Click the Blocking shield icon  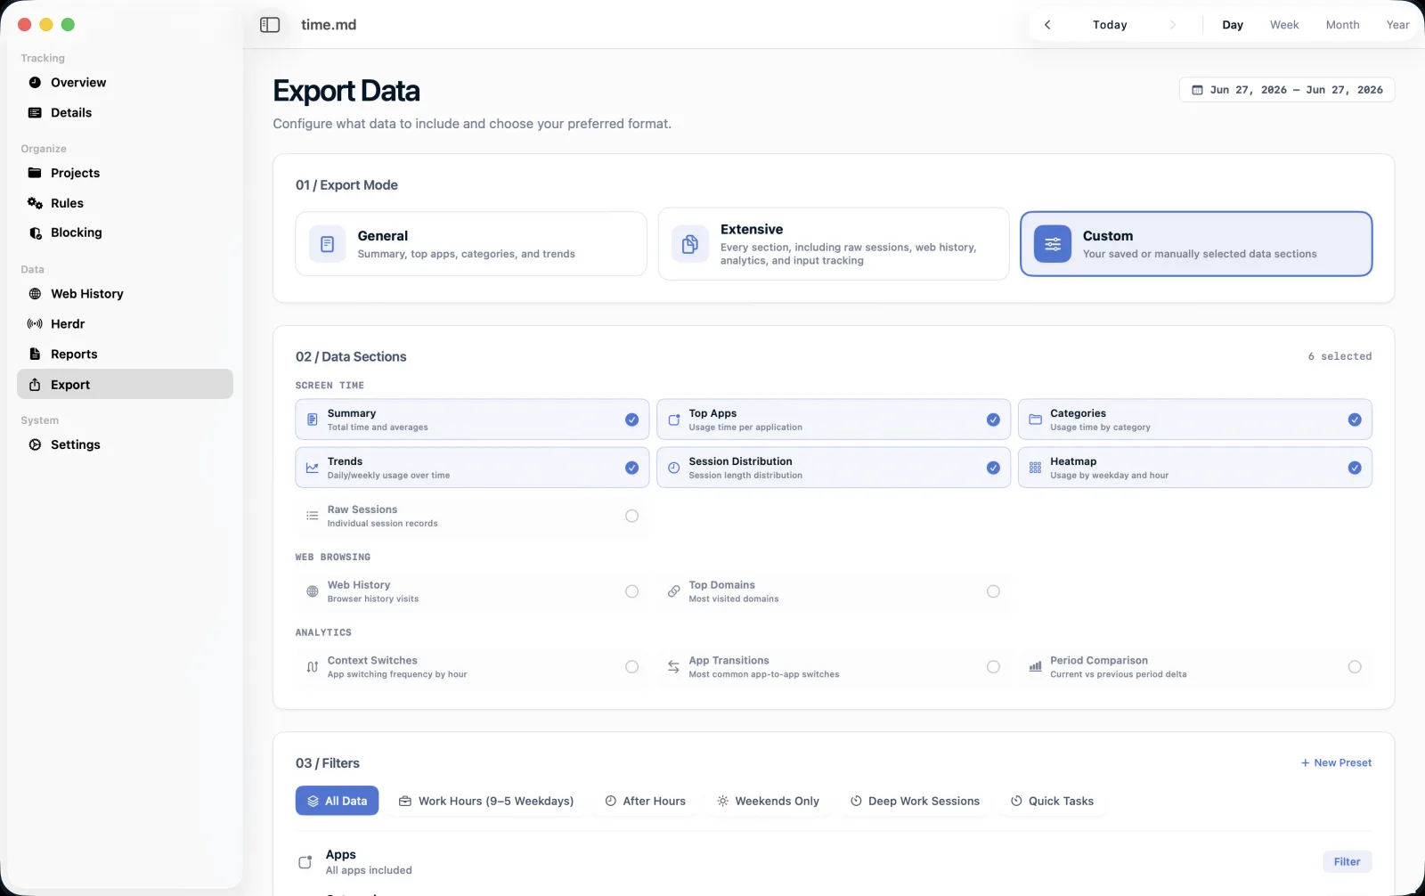pos(35,232)
